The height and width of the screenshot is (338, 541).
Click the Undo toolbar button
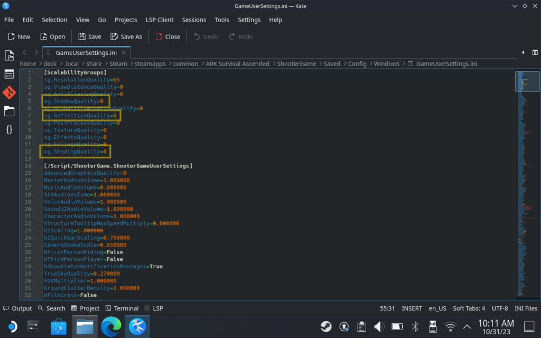207,36
